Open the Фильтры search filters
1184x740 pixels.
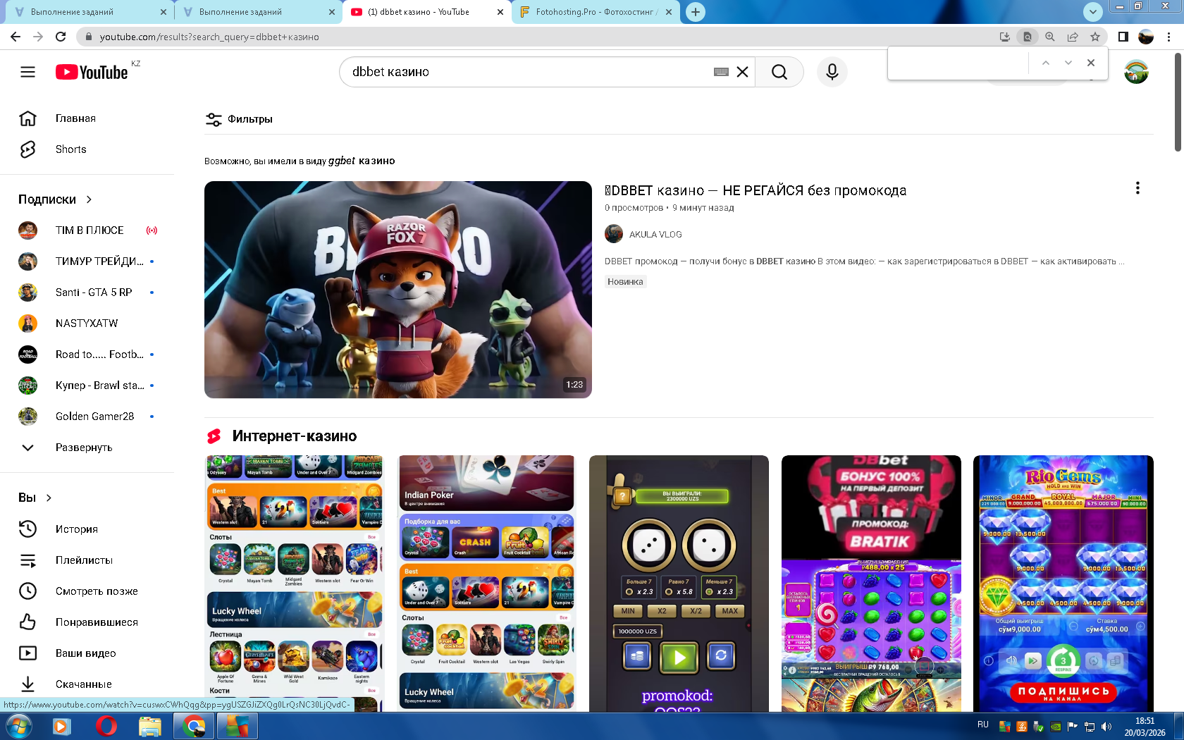pyautogui.click(x=239, y=119)
